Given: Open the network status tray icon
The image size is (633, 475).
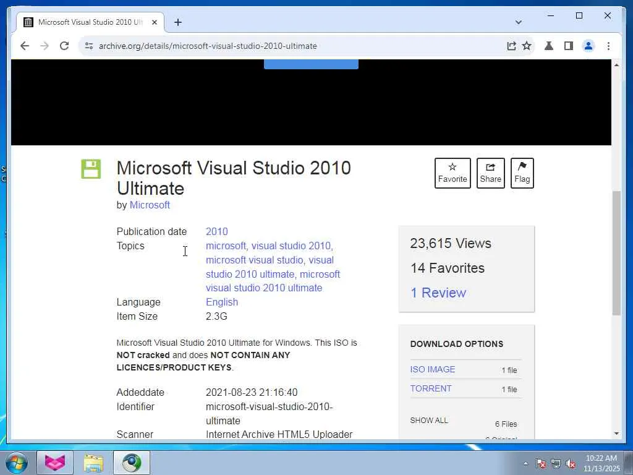Looking at the screenshot, I should [x=556, y=464].
